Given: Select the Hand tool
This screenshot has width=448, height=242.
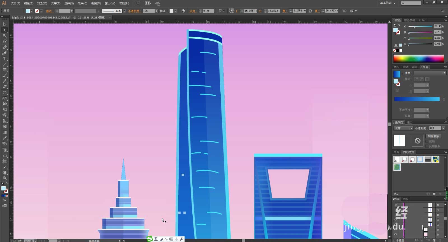Looking at the screenshot, I should [4, 173].
